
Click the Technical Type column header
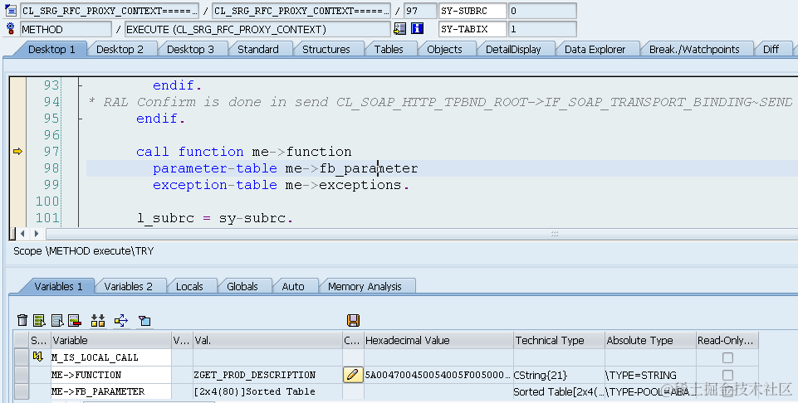point(560,341)
